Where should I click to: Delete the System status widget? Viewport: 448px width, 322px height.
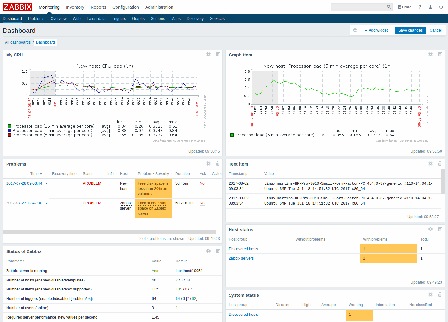coord(440,295)
